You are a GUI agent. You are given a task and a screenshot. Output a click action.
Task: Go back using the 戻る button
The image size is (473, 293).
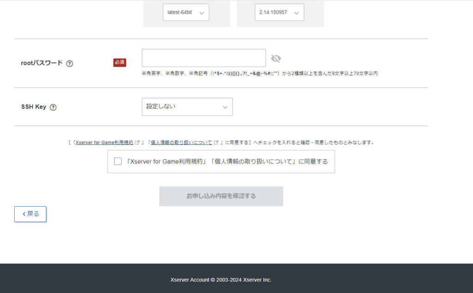30,214
